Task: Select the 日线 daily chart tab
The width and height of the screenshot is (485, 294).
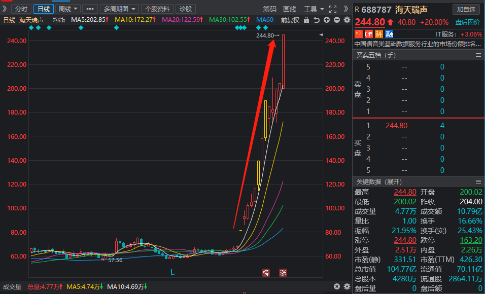Action: coord(44,9)
